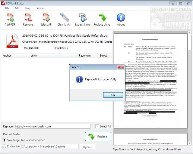Viewport: 193px width, 154px height.
Task: Click the first page preview thumbnail
Action: coord(150,81)
